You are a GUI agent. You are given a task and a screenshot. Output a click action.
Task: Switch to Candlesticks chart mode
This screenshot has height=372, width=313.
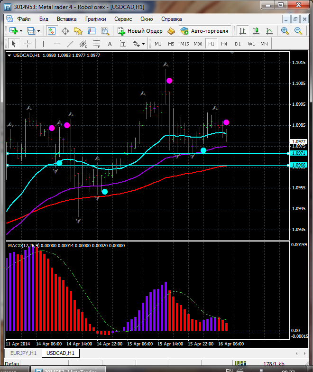point(256,31)
